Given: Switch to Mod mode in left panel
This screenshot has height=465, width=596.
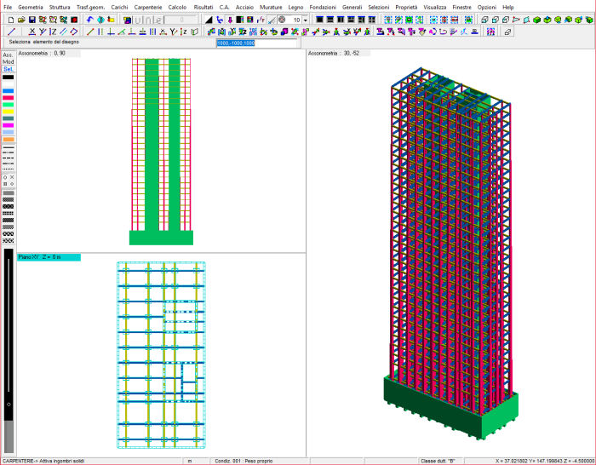Looking at the screenshot, I should coord(9,62).
